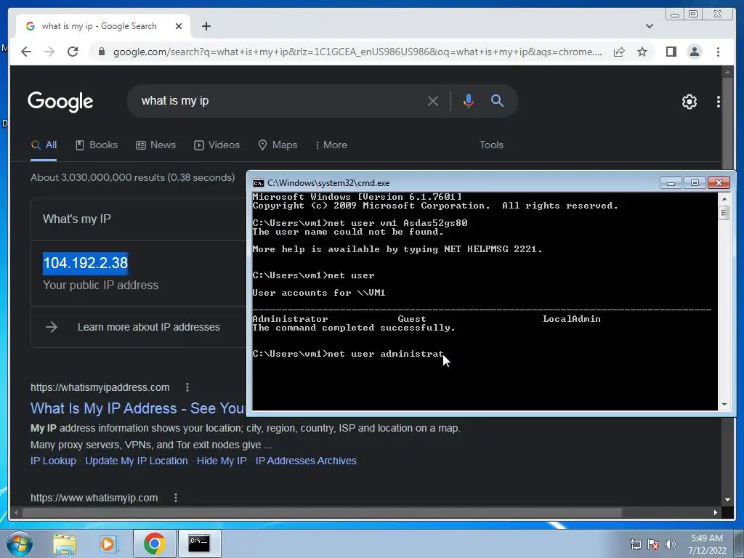744x558 pixels.
Task: Open options for whatismyipaddress.com result
Action: (187, 387)
